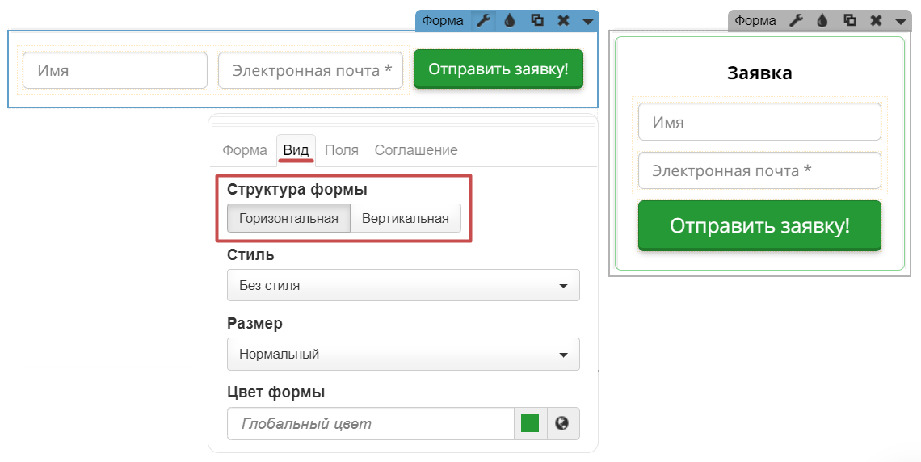Viewport: 921px width, 462px height.
Task: Open wrench settings in the gray Форма toolbar
Action: 796,21
